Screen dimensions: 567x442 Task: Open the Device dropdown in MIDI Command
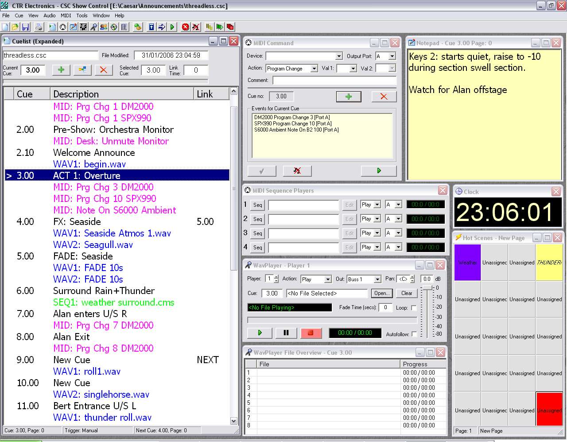(339, 56)
